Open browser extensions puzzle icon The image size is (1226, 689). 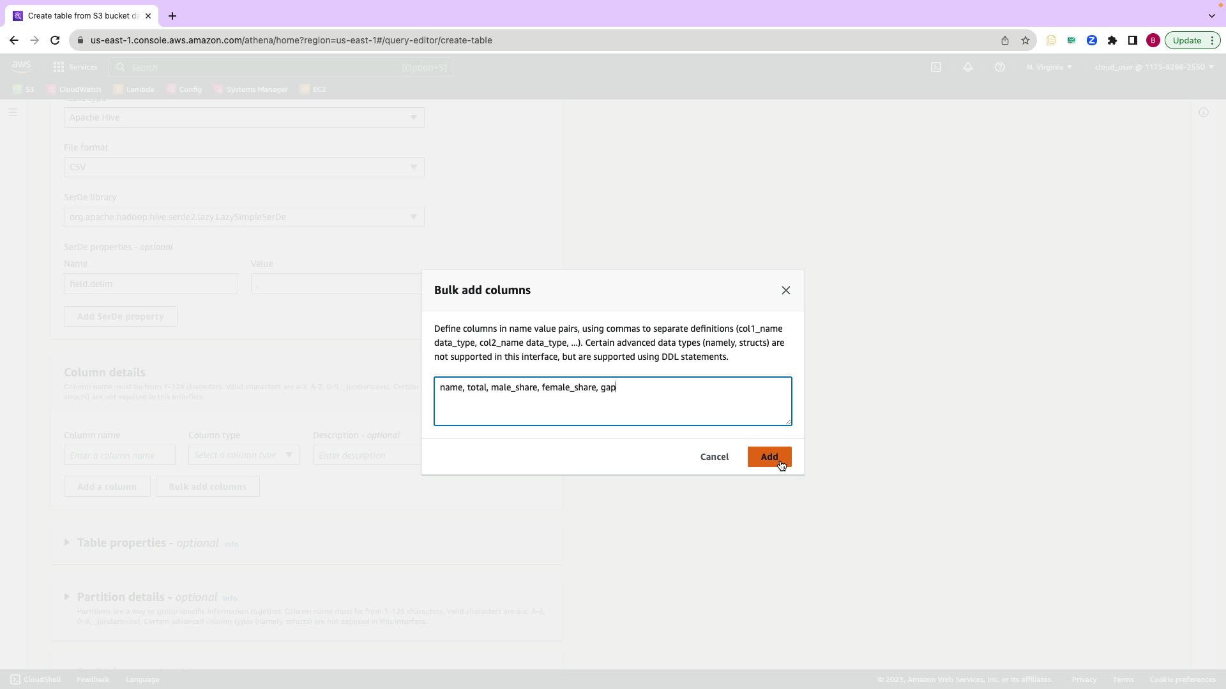(1112, 40)
